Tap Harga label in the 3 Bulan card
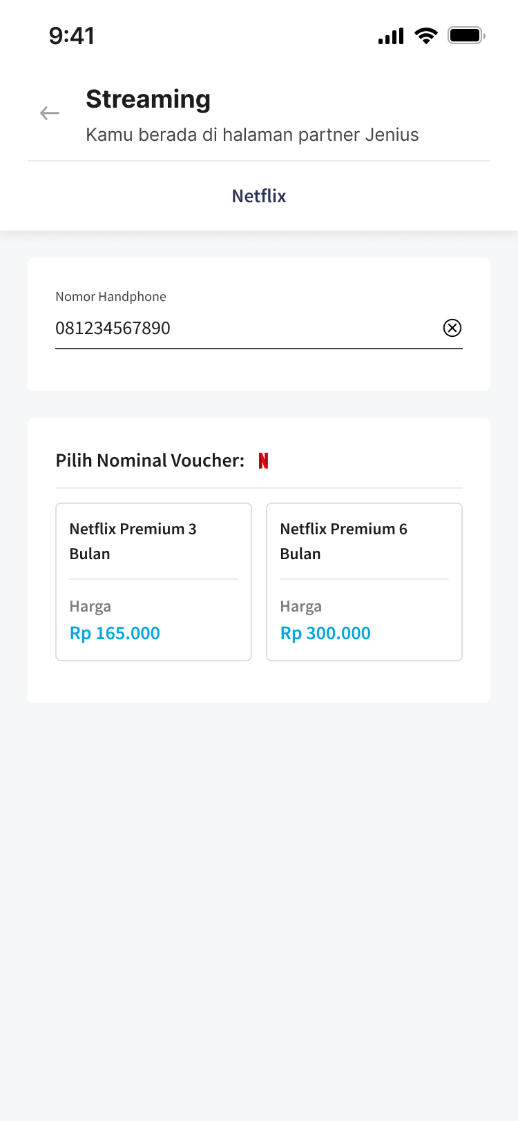The width and height of the screenshot is (518, 1121). pyautogui.click(x=90, y=607)
